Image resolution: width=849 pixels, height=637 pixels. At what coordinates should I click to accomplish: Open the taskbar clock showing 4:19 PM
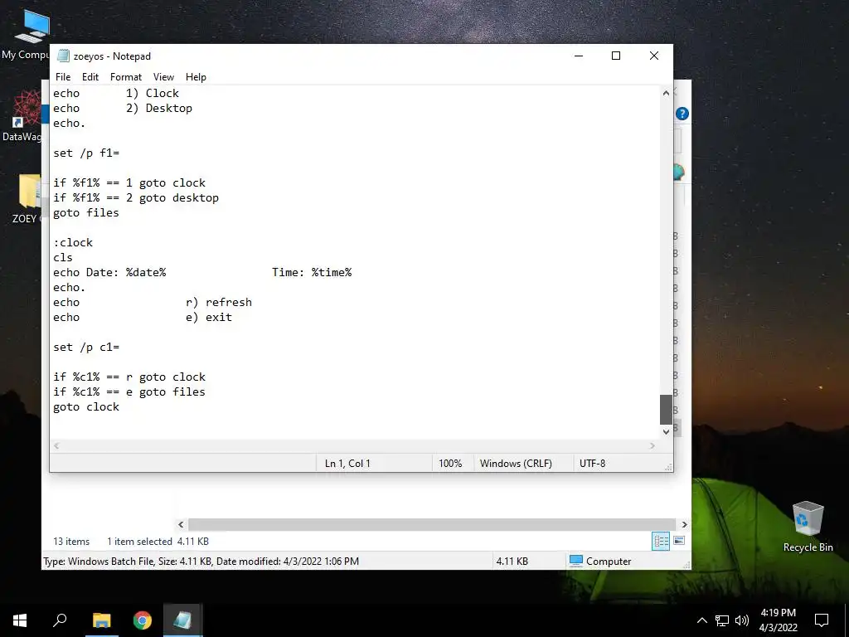click(778, 620)
